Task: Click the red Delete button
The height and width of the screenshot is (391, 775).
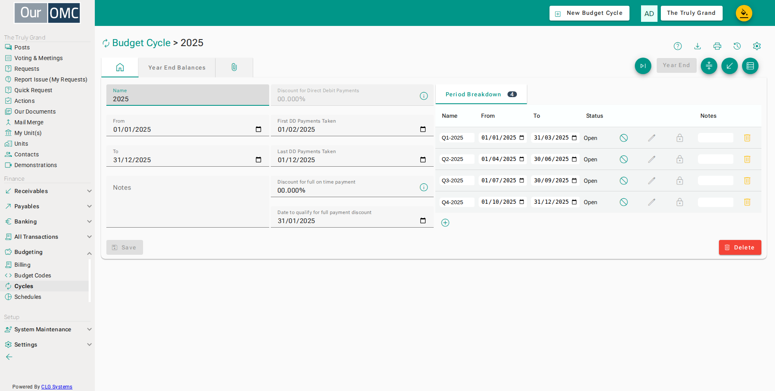Action: click(740, 247)
